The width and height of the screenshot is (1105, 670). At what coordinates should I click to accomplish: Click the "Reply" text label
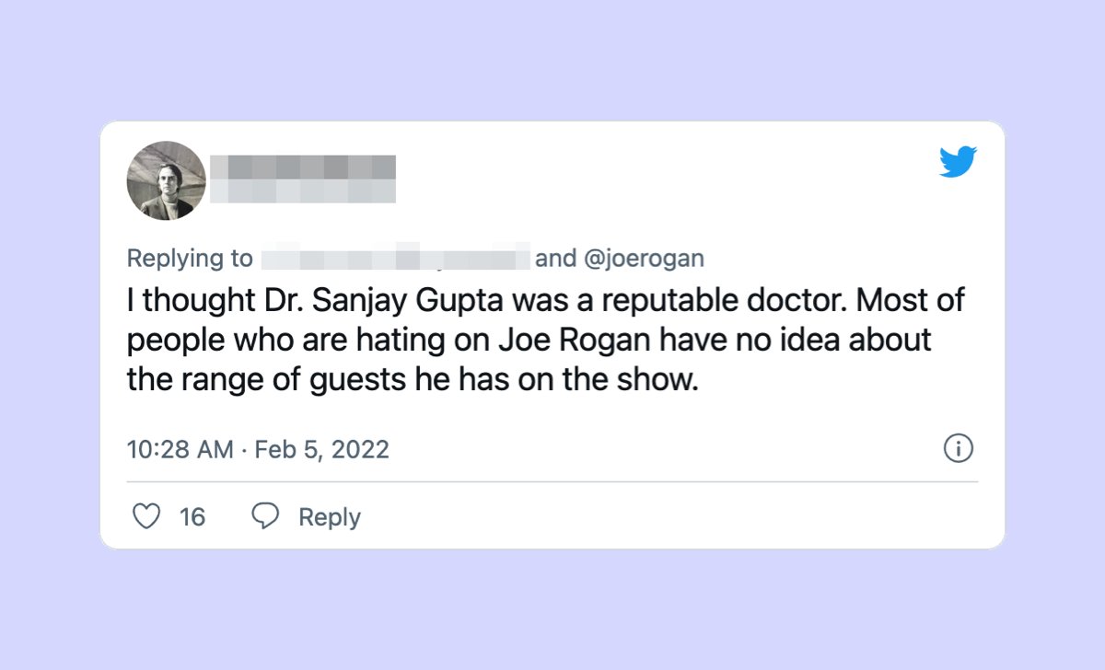329,517
